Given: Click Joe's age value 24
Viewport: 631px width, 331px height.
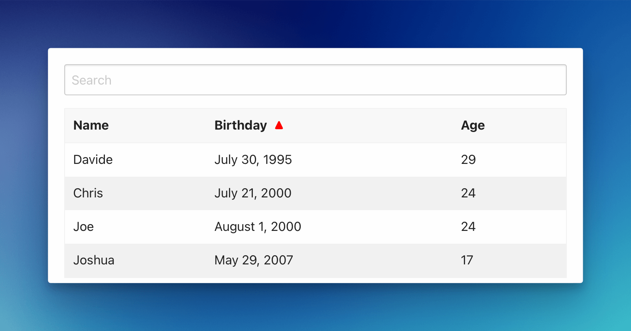Looking at the screenshot, I should tap(468, 227).
